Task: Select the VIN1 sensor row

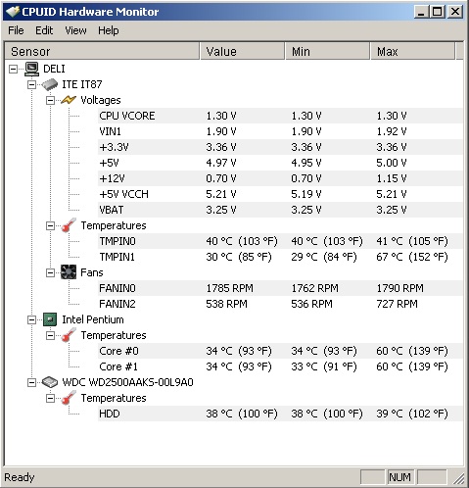Action: pyautogui.click(x=280, y=131)
